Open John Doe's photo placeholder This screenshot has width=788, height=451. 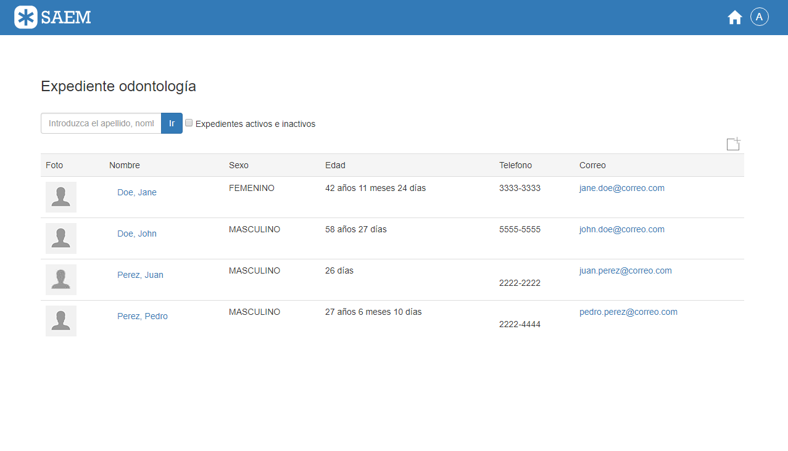[61, 238]
